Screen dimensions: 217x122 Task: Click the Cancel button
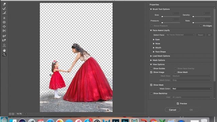(173, 110)
